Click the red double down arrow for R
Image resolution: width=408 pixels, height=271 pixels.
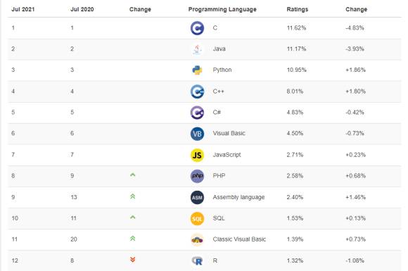coord(133,260)
